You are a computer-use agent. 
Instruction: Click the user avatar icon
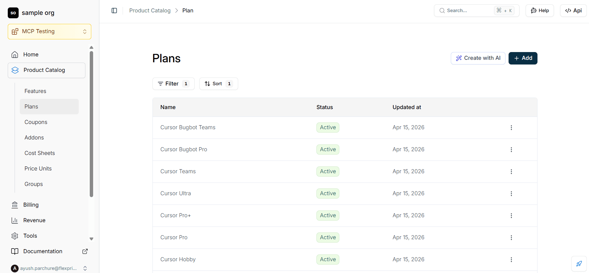tap(15, 268)
